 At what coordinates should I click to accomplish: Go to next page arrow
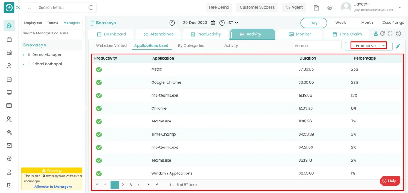click(x=149, y=184)
